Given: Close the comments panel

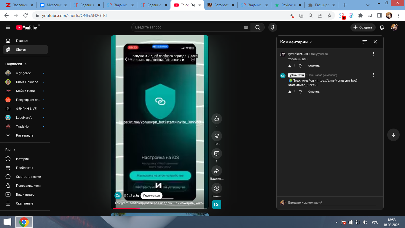Looking at the screenshot, I should click(375, 42).
